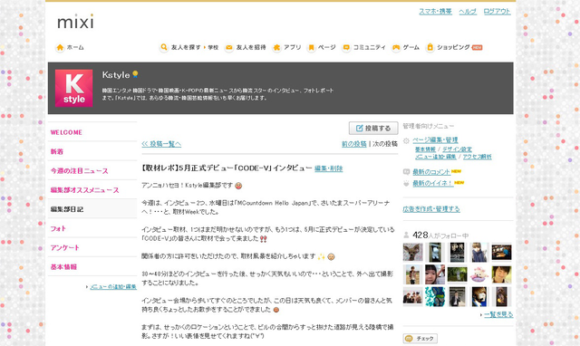
Task: Click the ページ bookmark icon
Action: [x=311, y=47]
